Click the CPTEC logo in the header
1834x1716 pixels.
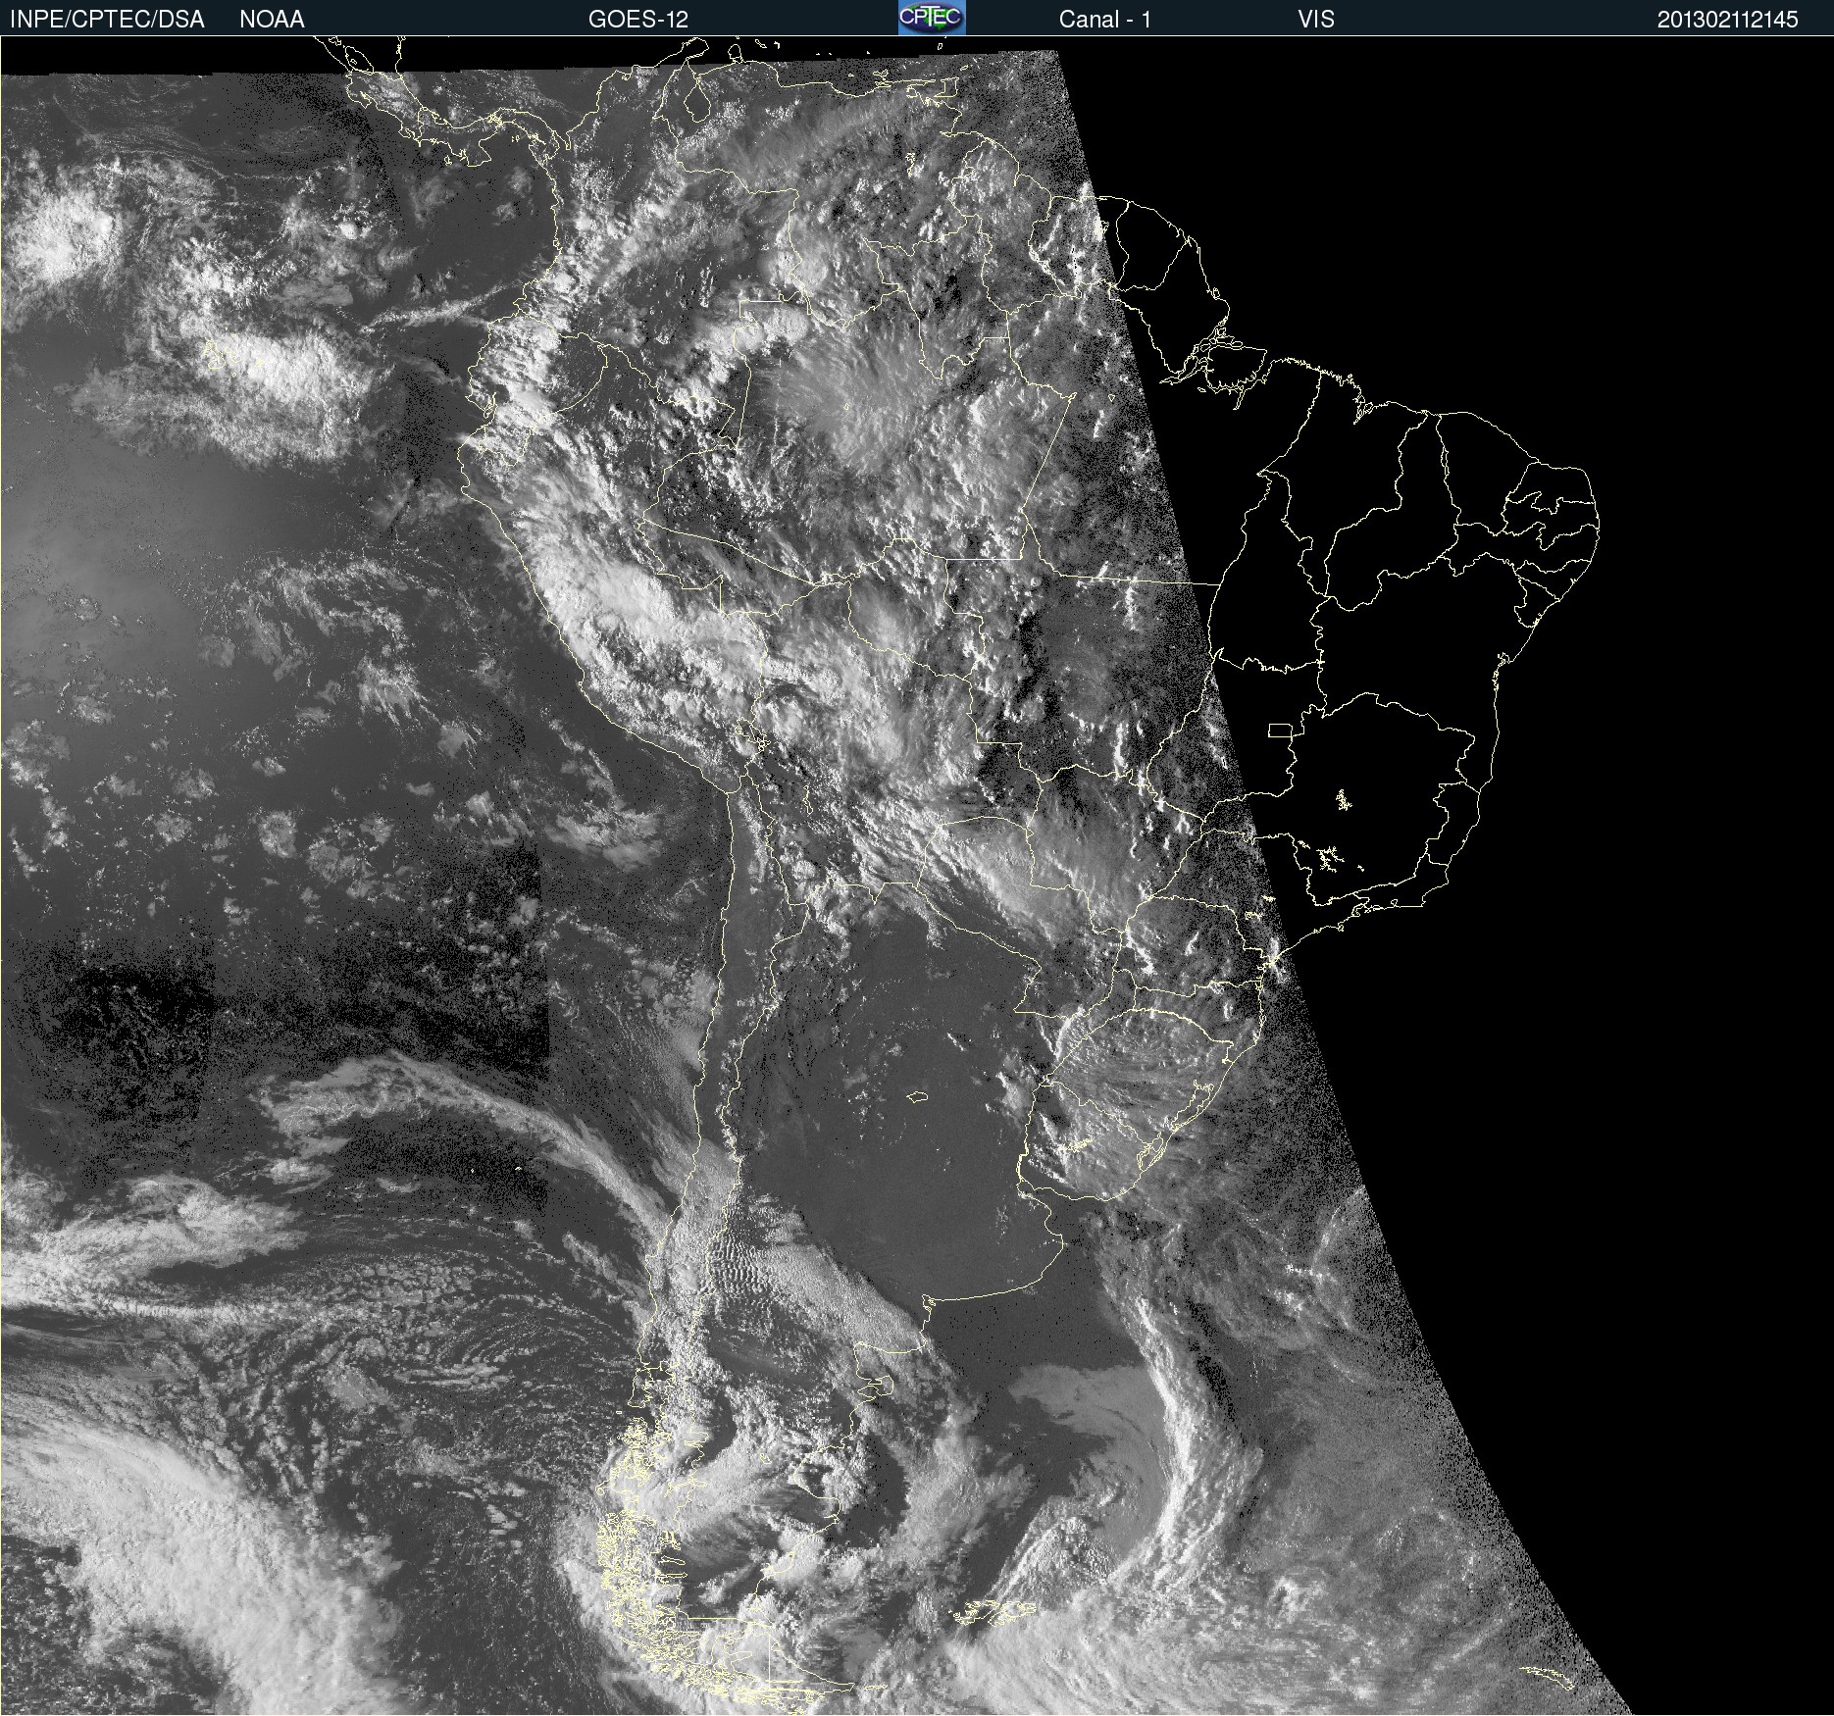(932, 18)
